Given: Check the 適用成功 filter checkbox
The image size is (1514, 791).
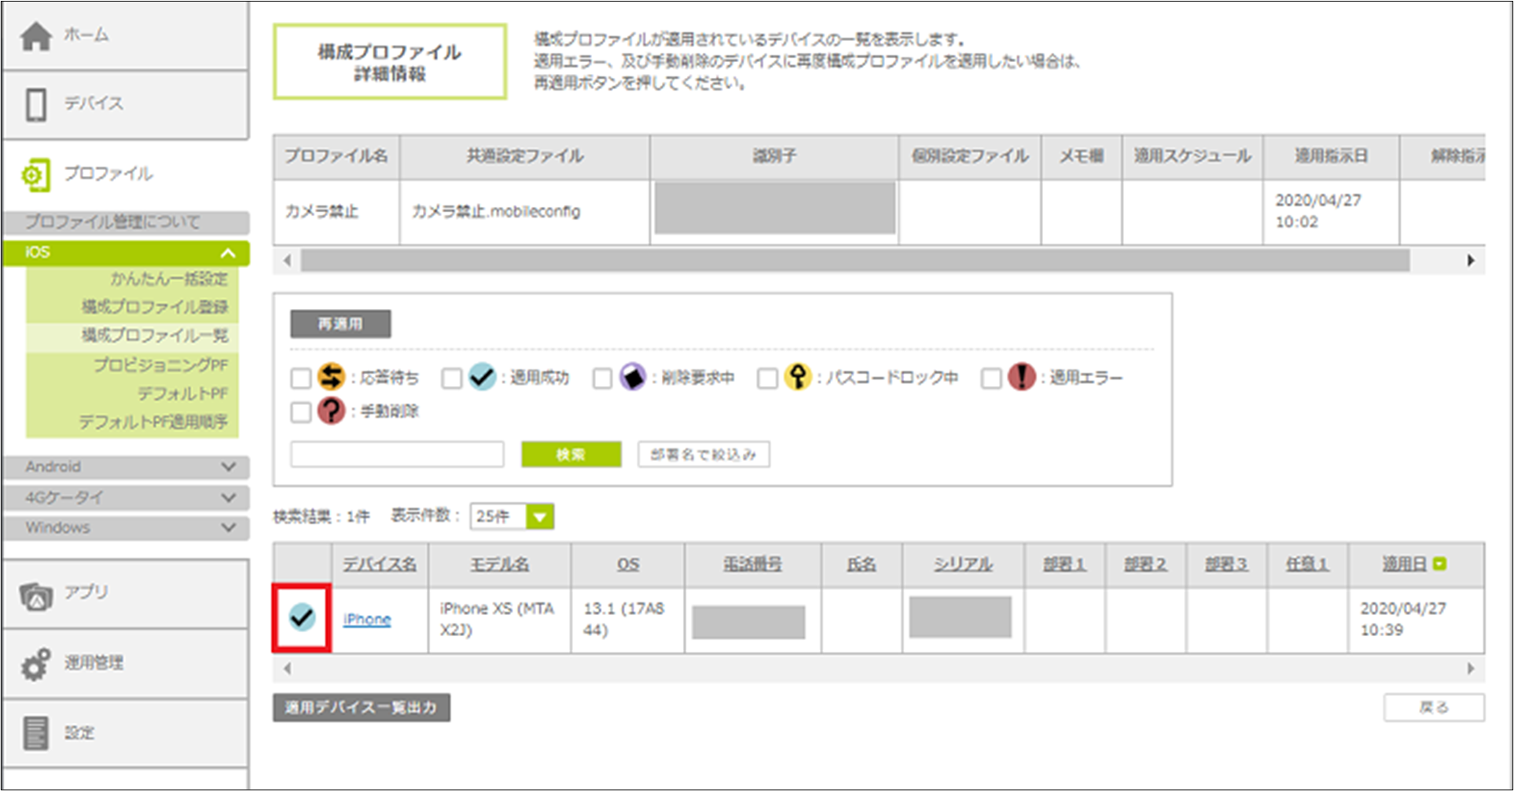Looking at the screenshot, I should pyautogui.click(x=452, y=378).
